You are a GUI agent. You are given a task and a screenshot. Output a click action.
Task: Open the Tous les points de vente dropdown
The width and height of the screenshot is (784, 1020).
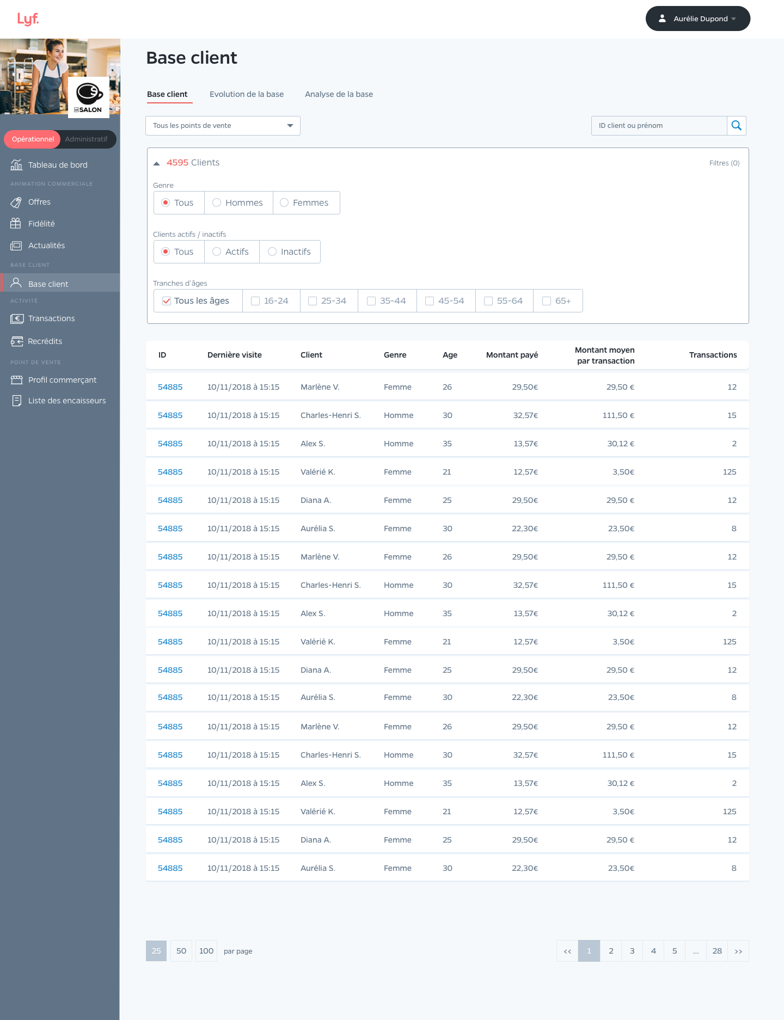click(223, 126)
